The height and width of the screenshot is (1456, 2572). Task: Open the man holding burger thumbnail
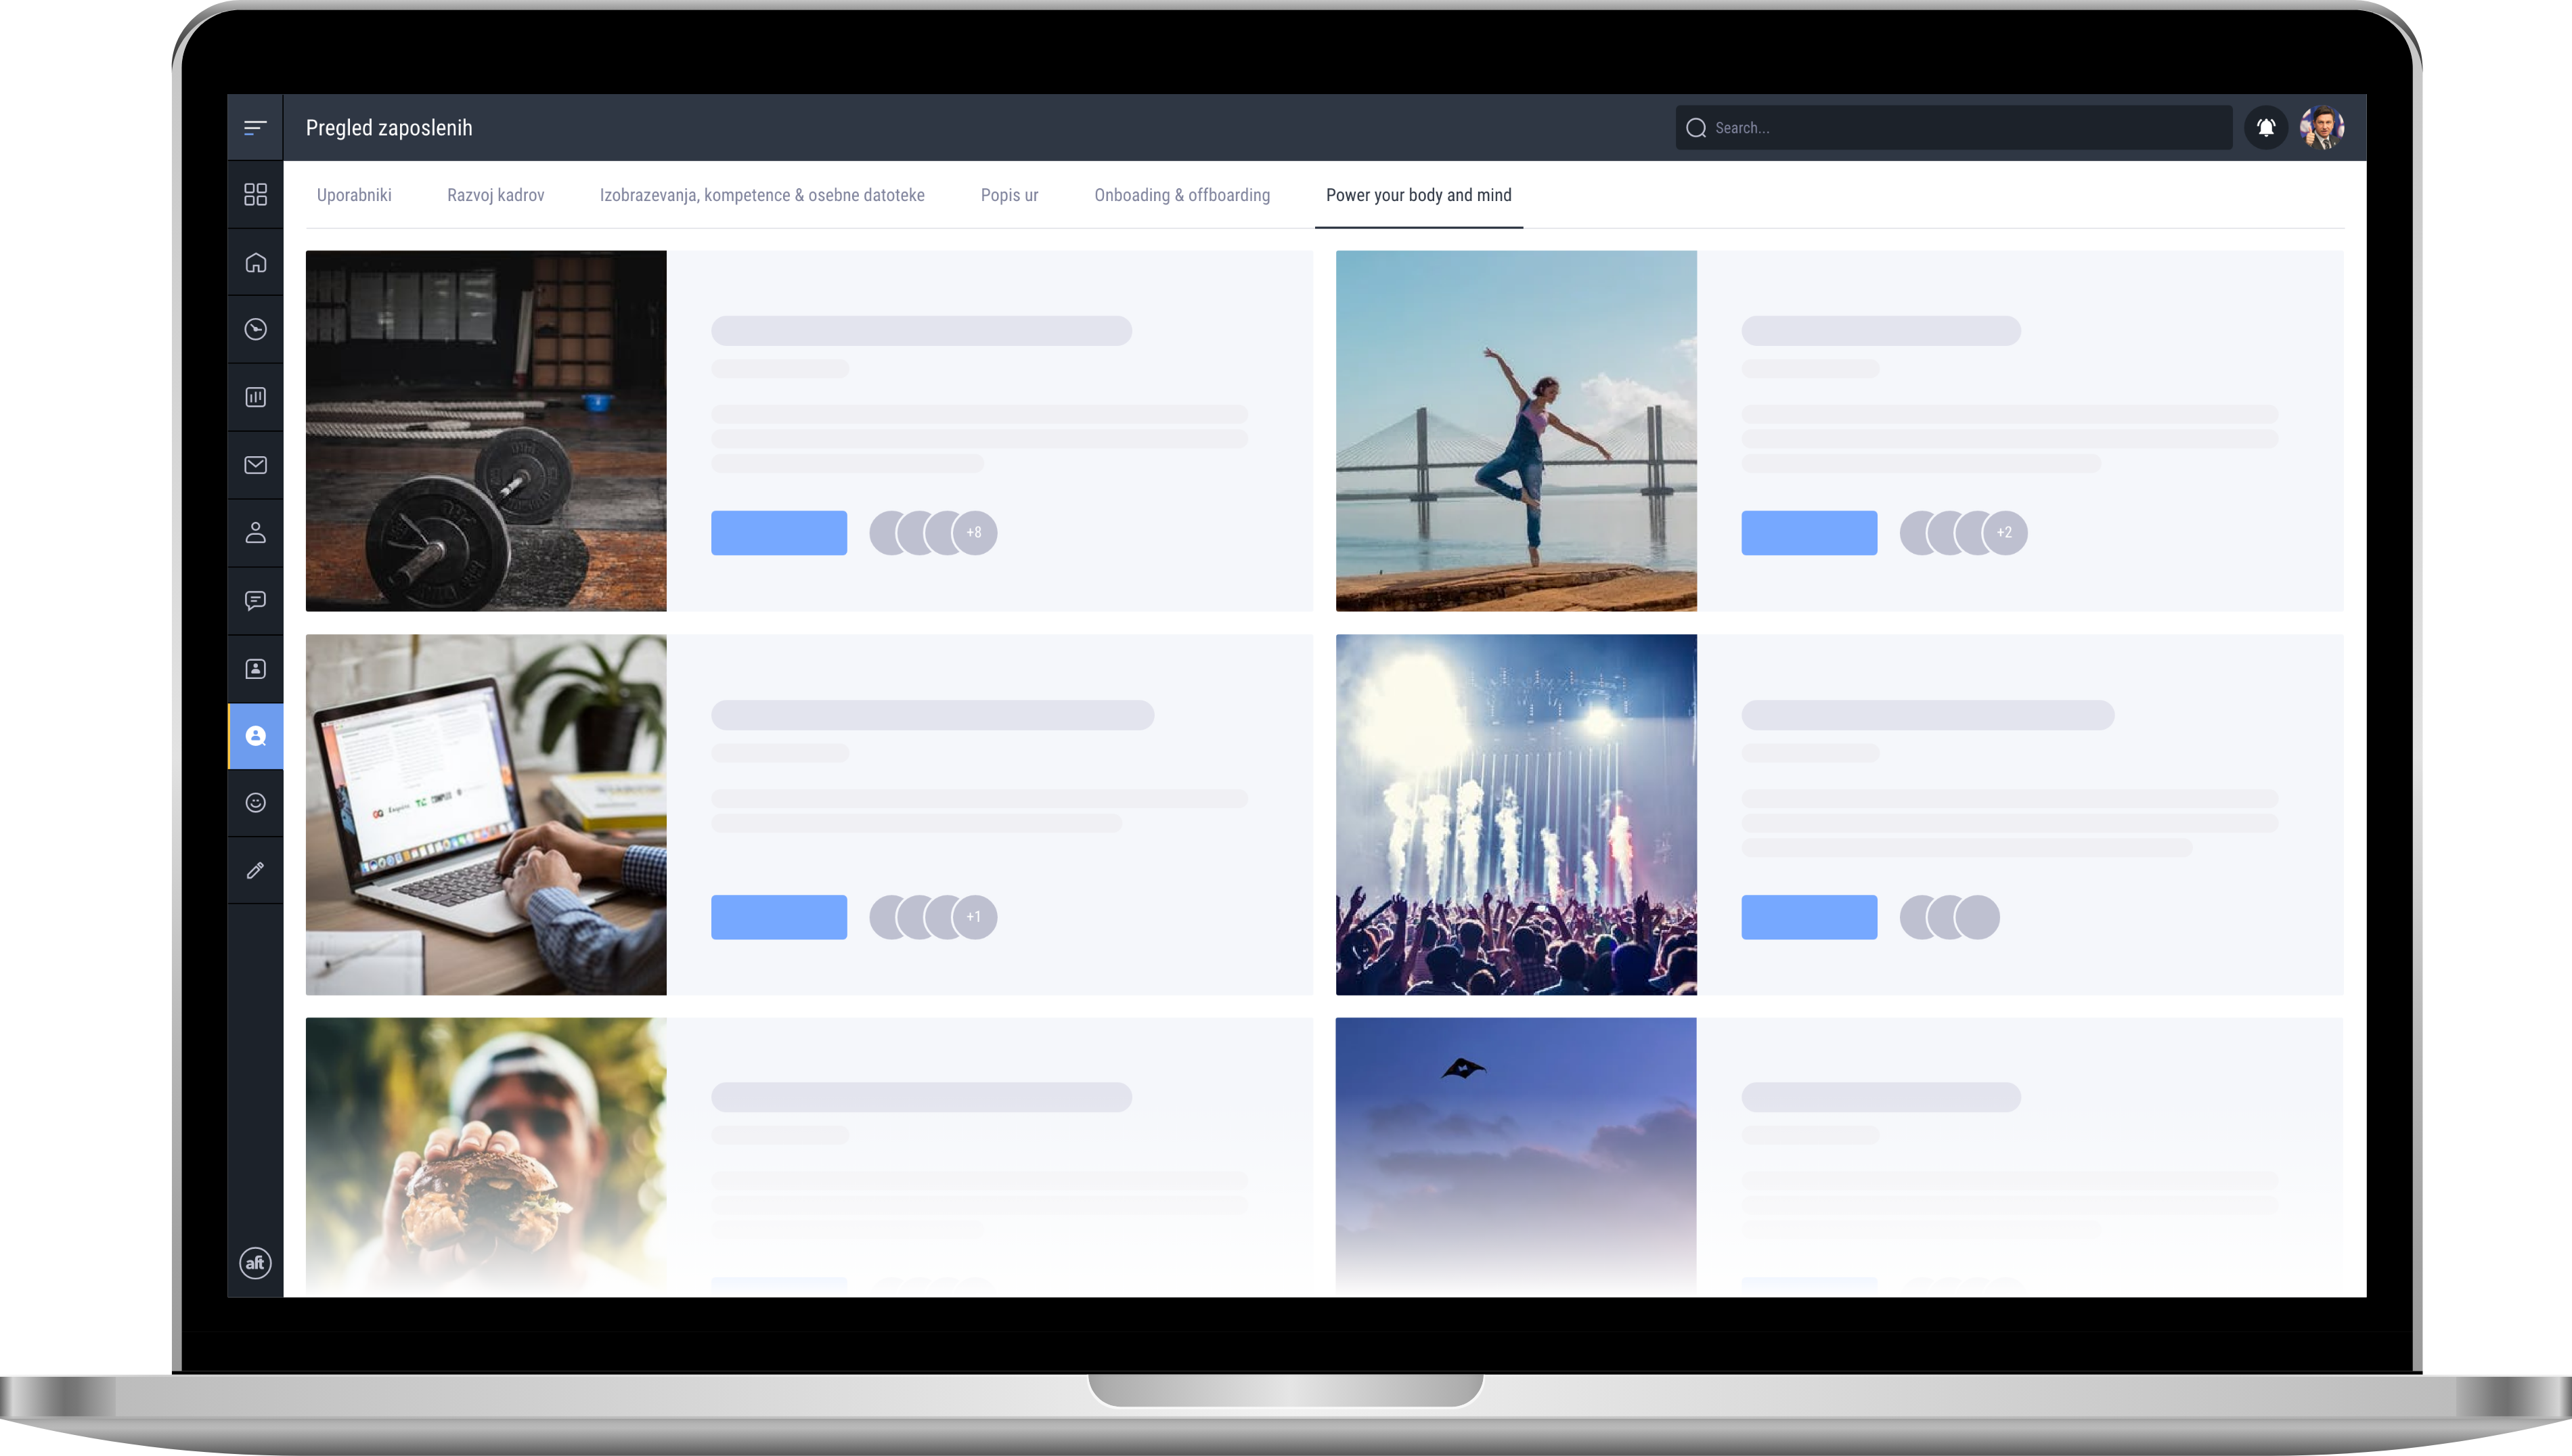point(486,1157)
